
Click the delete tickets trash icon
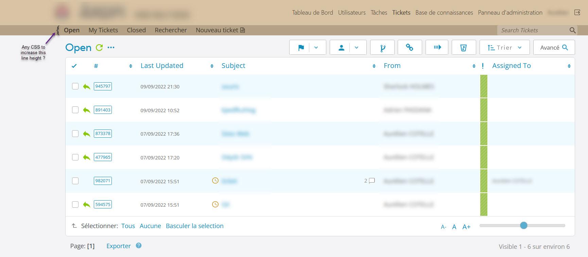pyautogui.click(x=463, y=48)
